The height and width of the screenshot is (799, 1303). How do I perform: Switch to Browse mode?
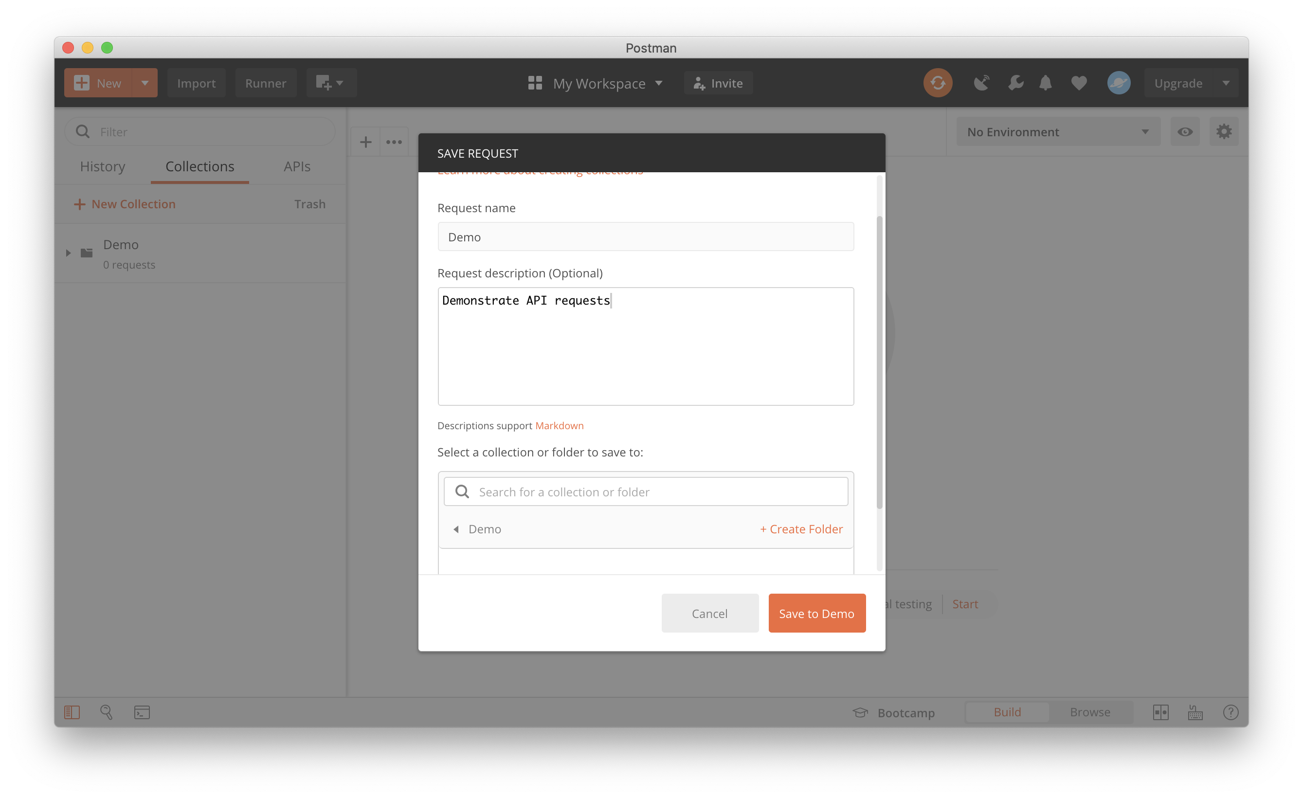point(1090,712)
